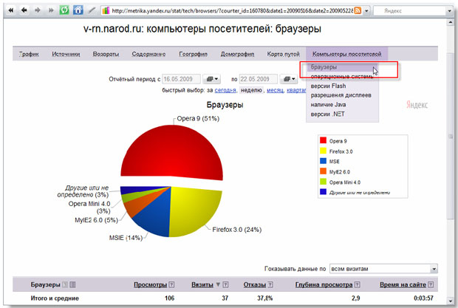Click the pencil edit icon in toolbar

click(92, 10)
